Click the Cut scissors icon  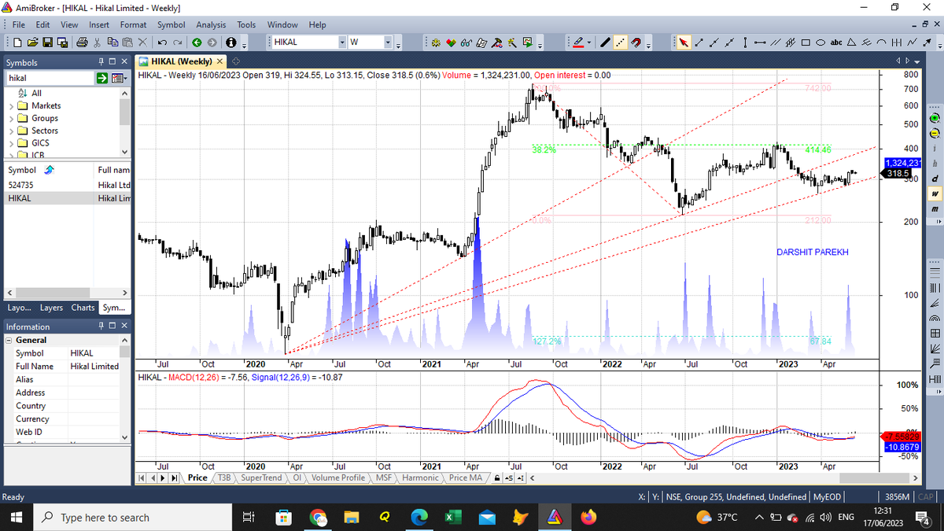click(97, 42)
